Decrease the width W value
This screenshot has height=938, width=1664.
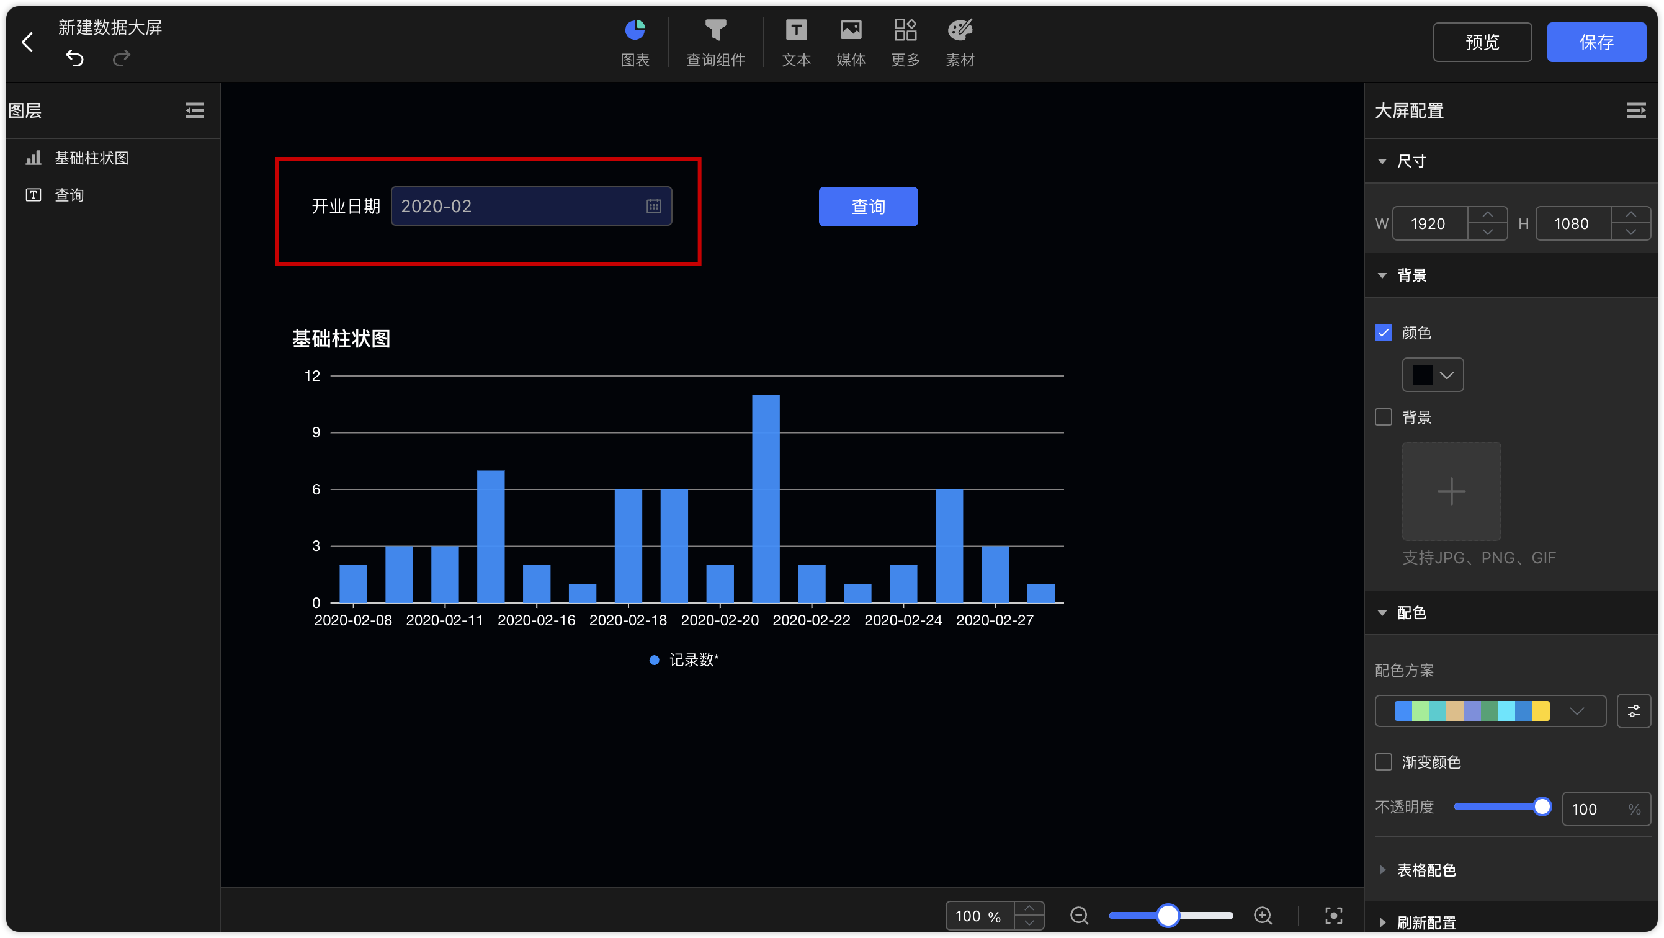[1488, 232]
